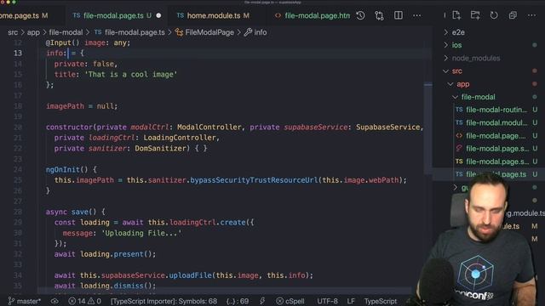Screen dimensions: 545x306
Task: Click the cSpell status bar item
Action: tap(290, 301)
